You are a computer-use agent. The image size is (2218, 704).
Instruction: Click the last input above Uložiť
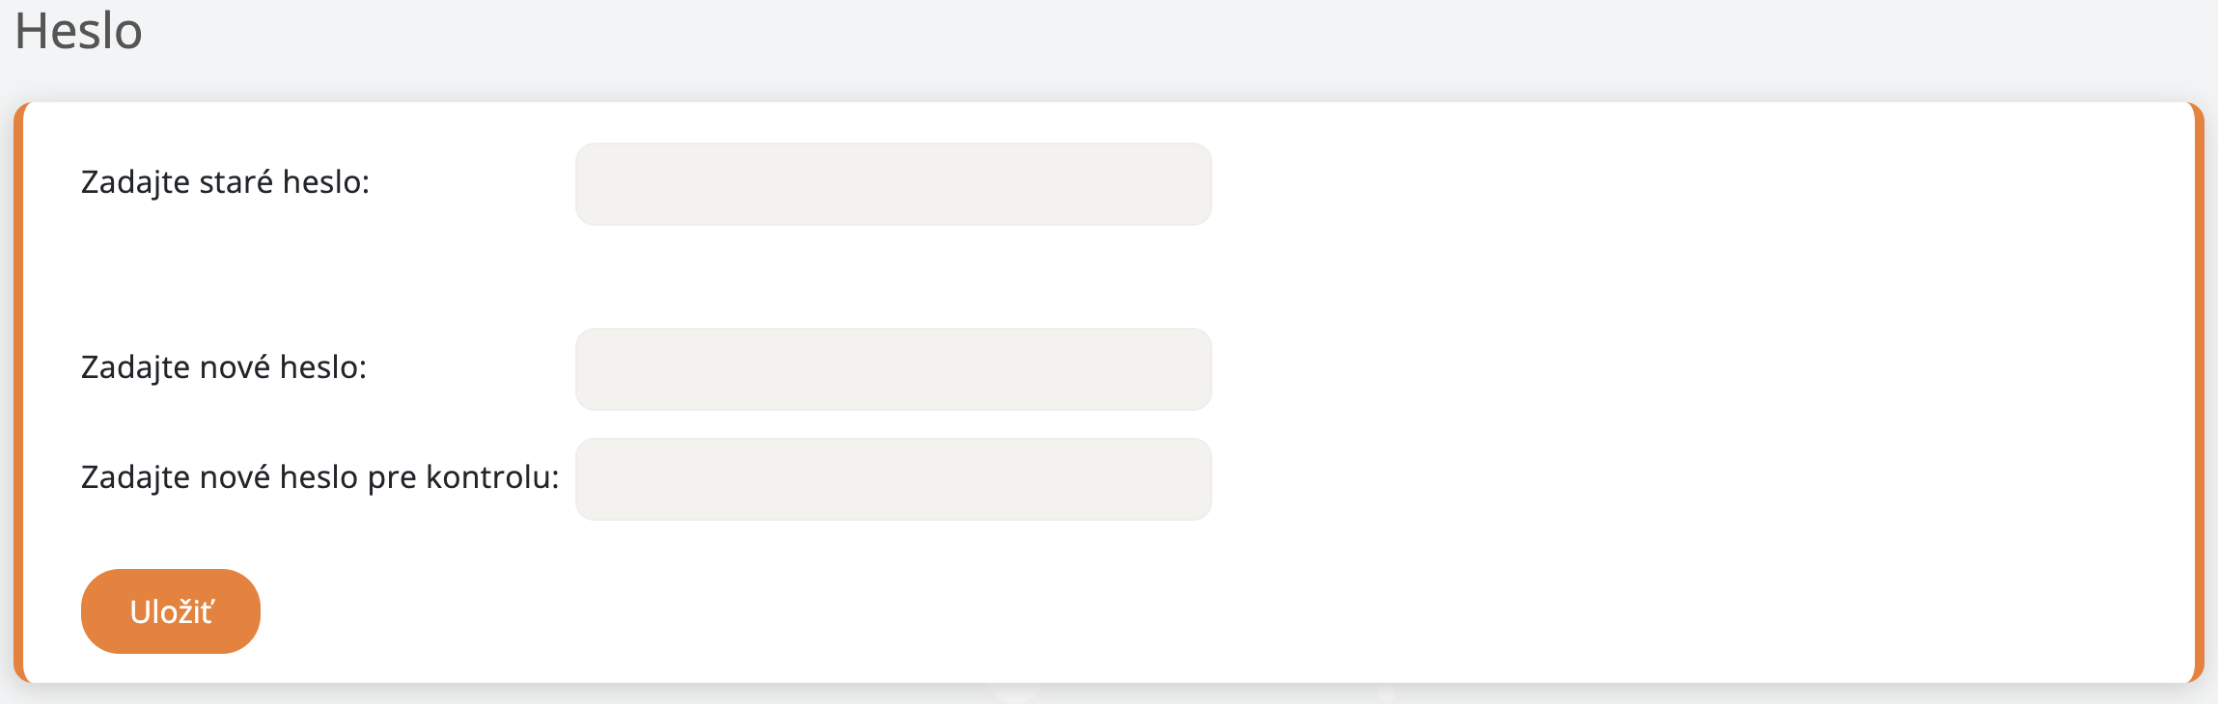point(893,479)
